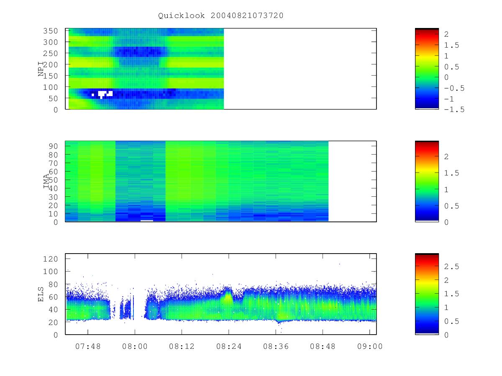Select the IMA color scale bar
This screenshot has height=376, width=502.
click(x=427, y=181)
